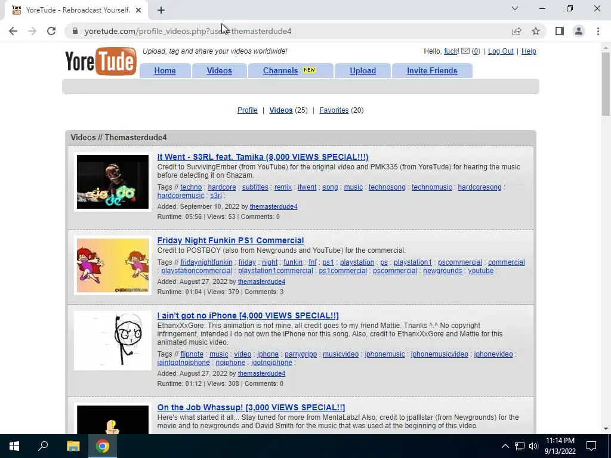Viewport: 611px width, 458px height.
Task: Click the lock icon in the address bar
Action: 75,31
